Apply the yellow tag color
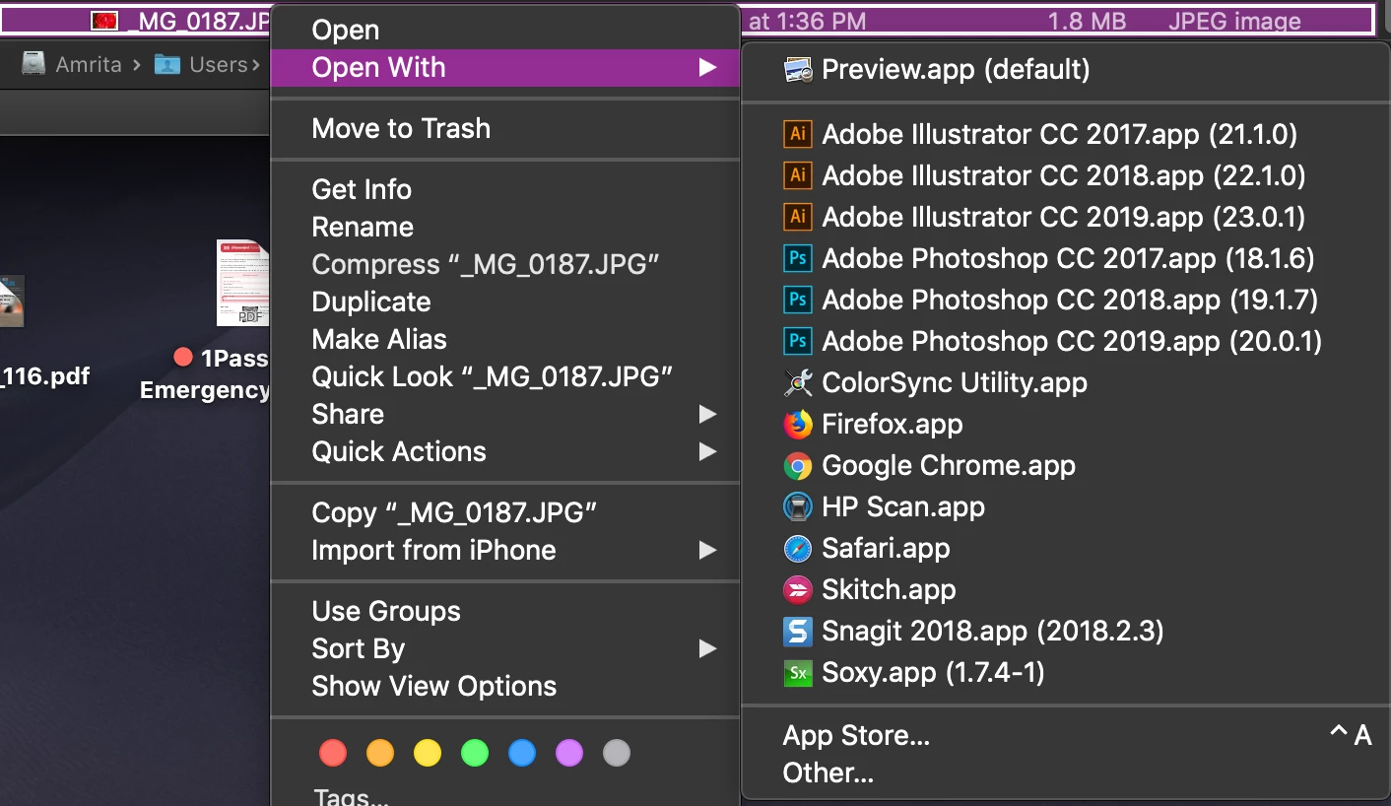Screen dimensions: 1391x806 tap(428, 753)
